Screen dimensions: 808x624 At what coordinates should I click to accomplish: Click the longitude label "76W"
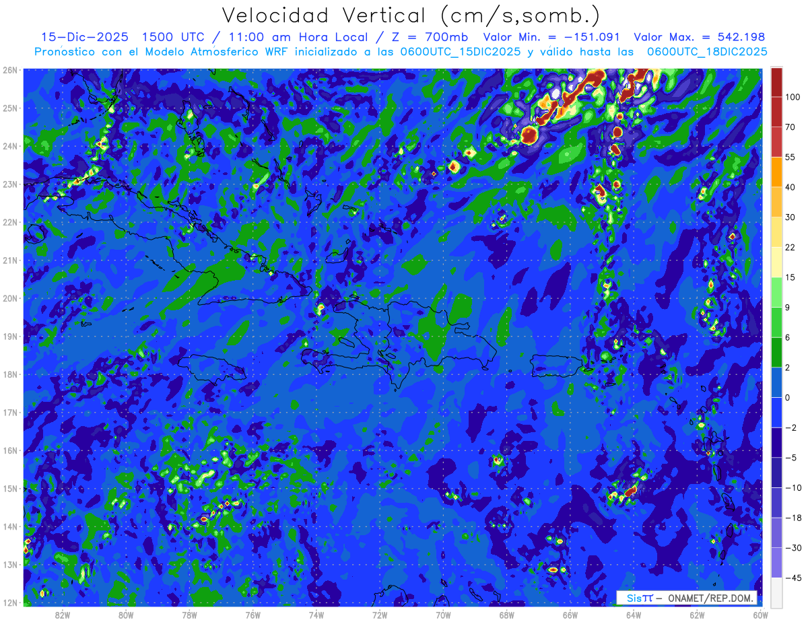coord(253,615)
